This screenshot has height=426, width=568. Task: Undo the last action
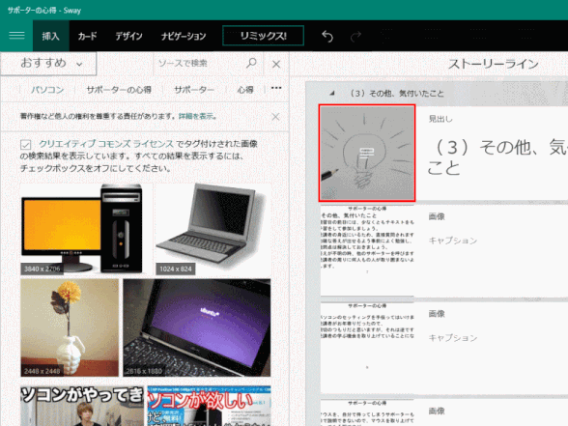coord(327,36)
